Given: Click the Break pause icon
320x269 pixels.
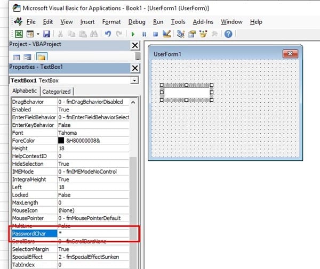Looking at the screenshot, I should pyautogui.click(x=145, y=34).
